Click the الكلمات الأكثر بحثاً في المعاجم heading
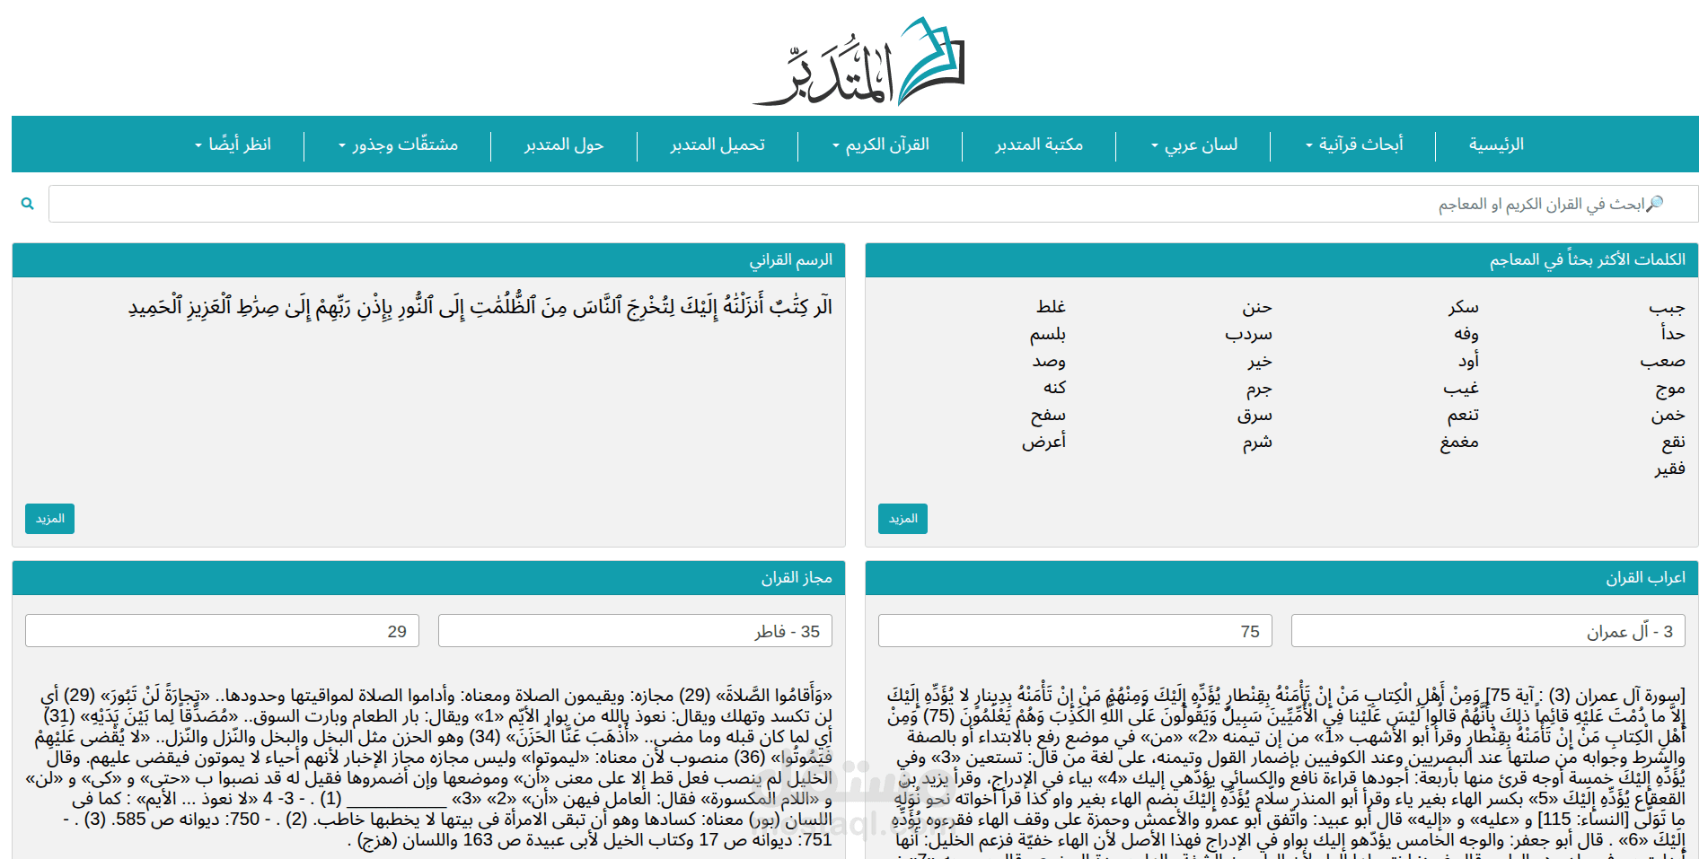 tap(1587, 260)
